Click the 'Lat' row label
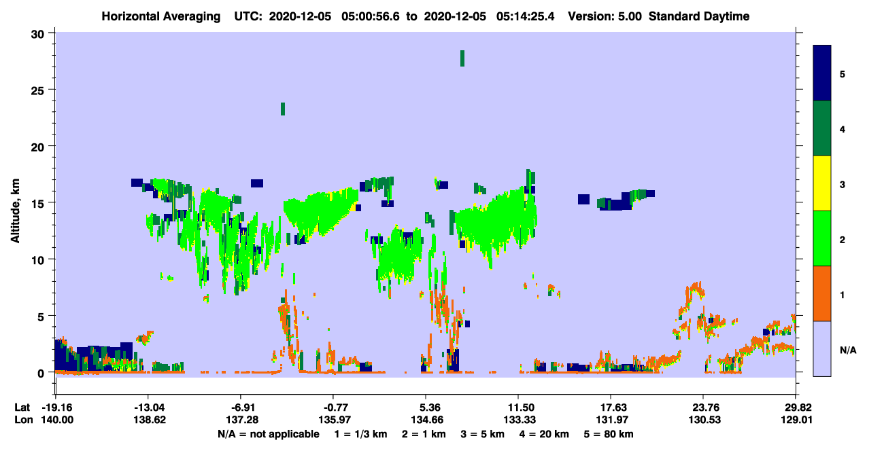884x453 pixels. click(x=22, y=407)
